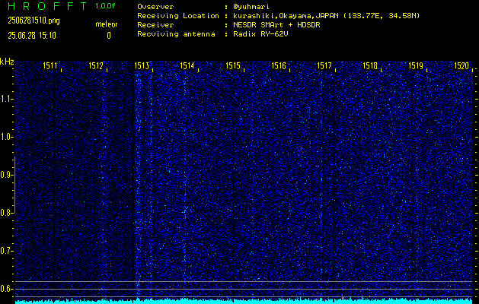
Task: Click the meteor count value 0
Action: [109, 36]
